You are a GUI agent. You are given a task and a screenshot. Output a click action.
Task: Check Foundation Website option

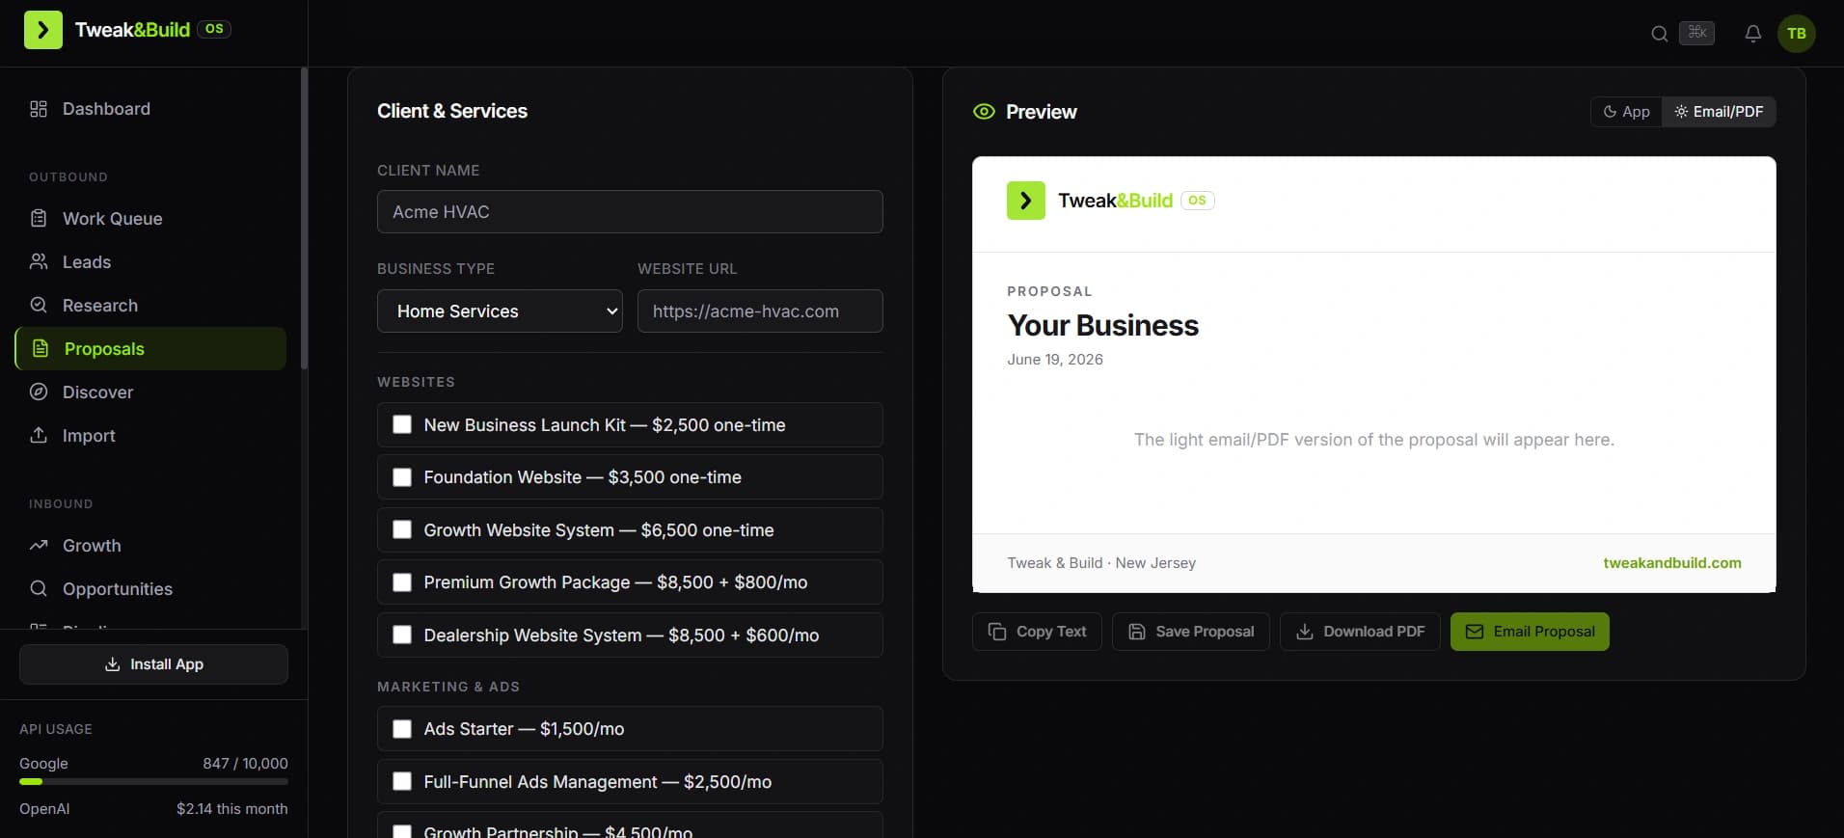point(402,477)
